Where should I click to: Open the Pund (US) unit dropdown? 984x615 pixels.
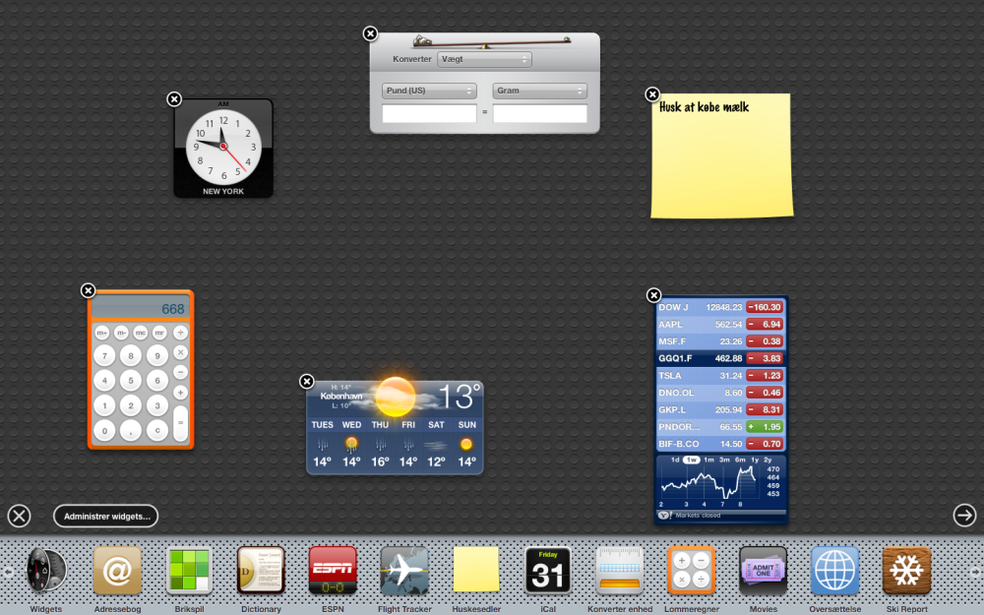coord(429,91)
